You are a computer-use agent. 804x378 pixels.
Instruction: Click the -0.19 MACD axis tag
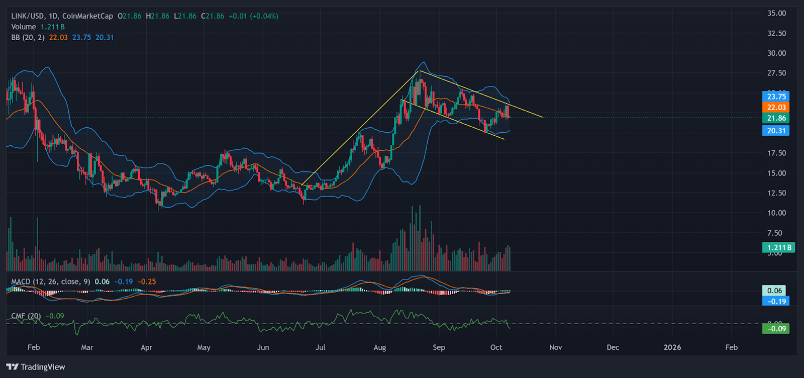[x=776, y=301]
